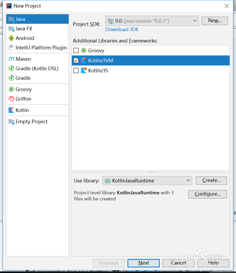Click the library bars icon beside KotlinJavaRuntime
236x273 pixels.
pos(107,181)
